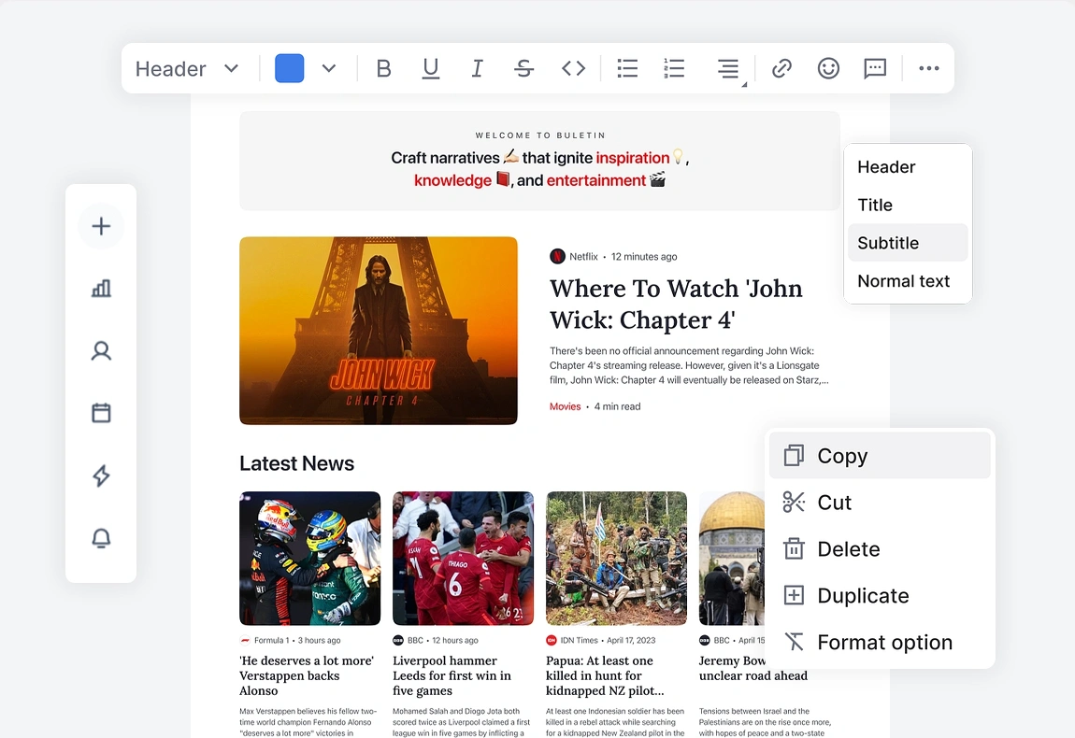
Task: Choose Duplicate from the context menu
Action: pos(862,595)
